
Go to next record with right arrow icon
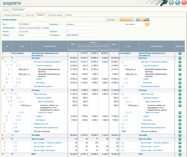click(125, 20)
